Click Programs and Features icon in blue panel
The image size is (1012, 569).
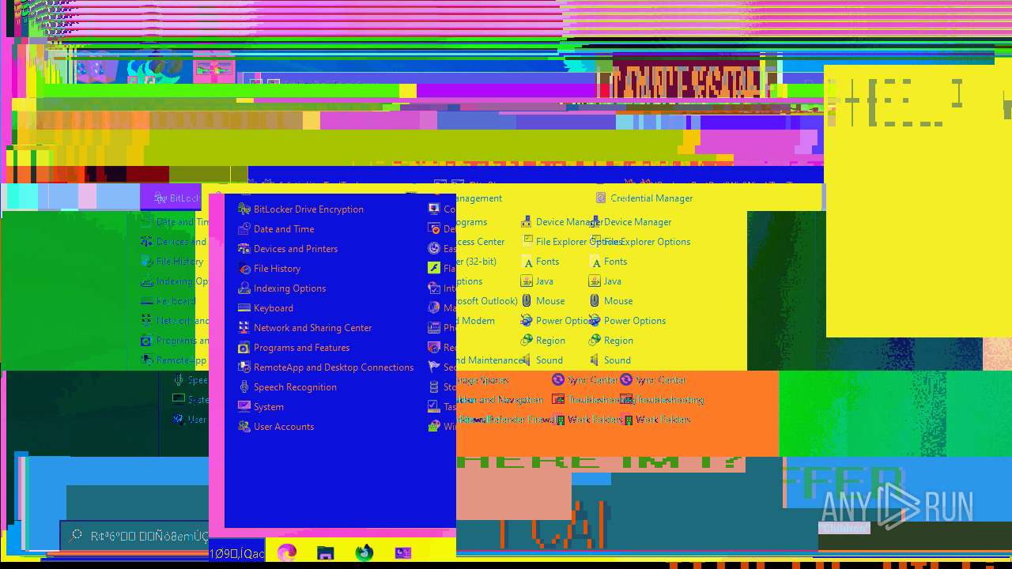coord(244,348)
